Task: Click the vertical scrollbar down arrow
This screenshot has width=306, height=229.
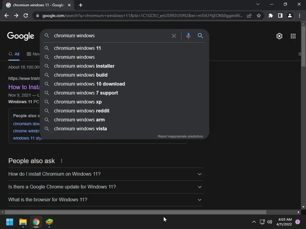Action: (x=303, y=207)
